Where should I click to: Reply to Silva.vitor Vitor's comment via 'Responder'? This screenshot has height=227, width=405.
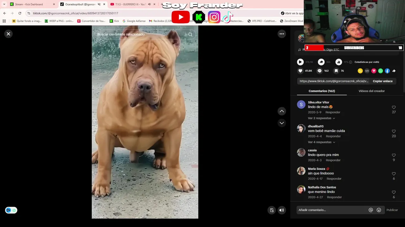click(x=333, y=112)
